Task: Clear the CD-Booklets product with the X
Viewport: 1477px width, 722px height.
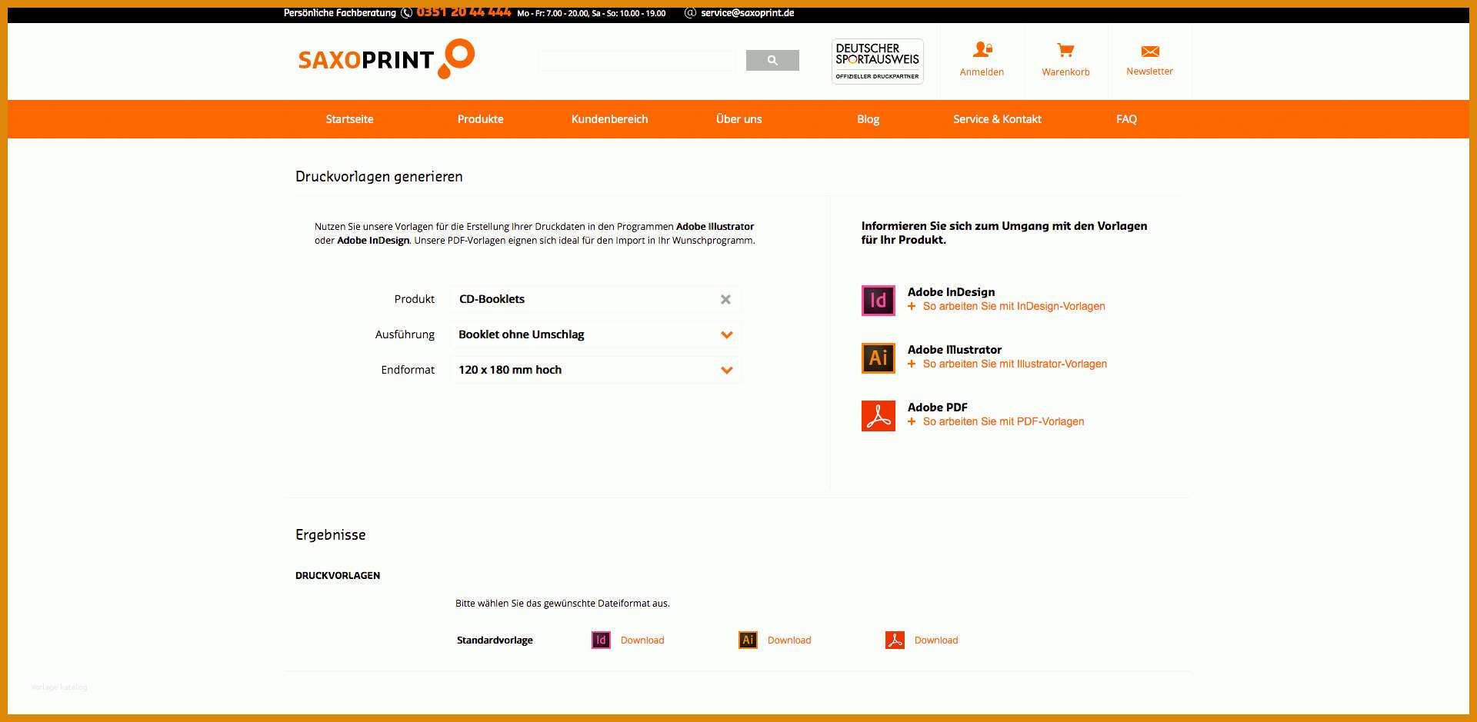Action: point(725,299)
